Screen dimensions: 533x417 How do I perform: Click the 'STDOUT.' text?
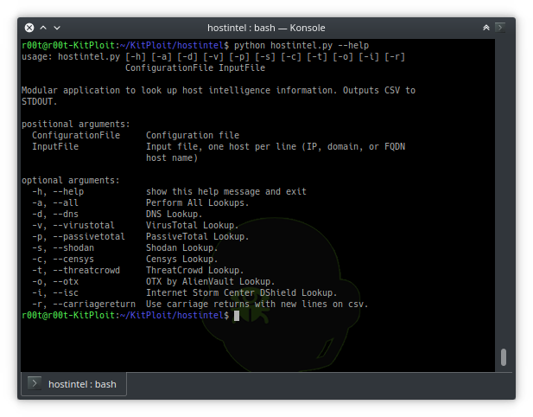tap(40, 101)
